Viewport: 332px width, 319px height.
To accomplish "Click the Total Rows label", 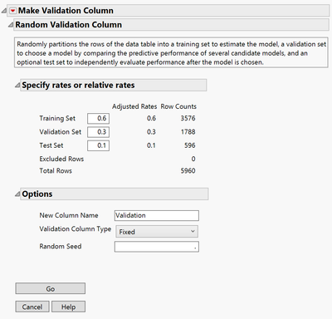I will point(56,171).
